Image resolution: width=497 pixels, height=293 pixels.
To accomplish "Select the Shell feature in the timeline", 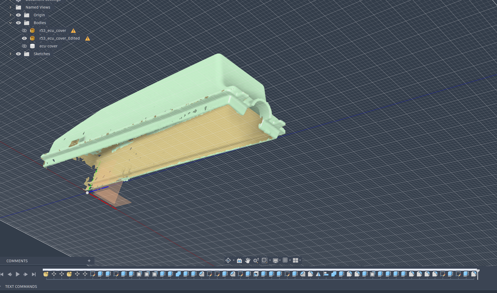I will pyautogui.click(x=256, y=274).
